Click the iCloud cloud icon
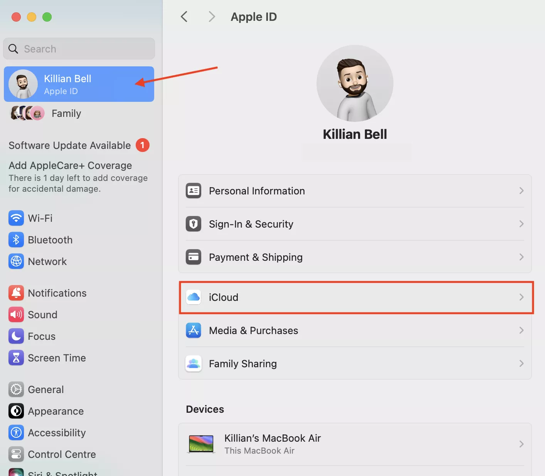The image size is (545, 476). click(x=193, y=297)
